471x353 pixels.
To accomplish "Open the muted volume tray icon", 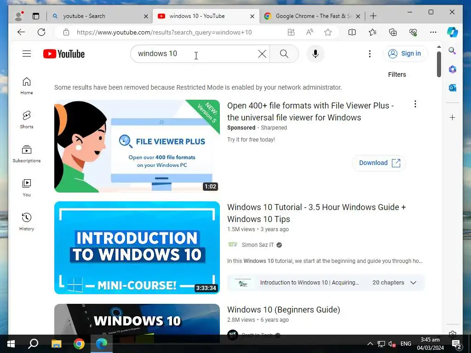I will pyautogui.click(x=392, y=344).
